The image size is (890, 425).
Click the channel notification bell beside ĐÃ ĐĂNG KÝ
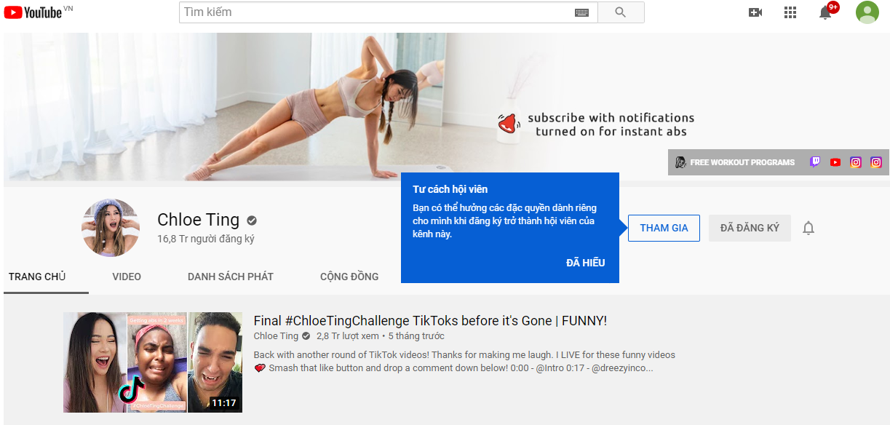point(808,229)
